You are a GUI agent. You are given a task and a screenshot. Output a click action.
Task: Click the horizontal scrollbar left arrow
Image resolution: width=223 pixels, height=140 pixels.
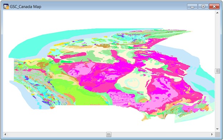pos(5,134)
